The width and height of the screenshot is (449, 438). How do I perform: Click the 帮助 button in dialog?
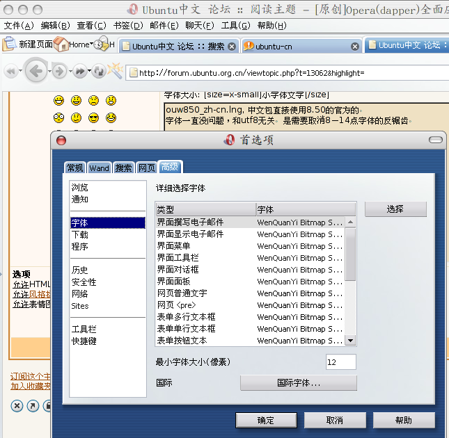point(404,420)
